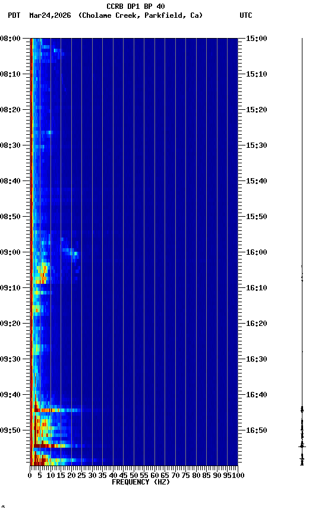
Task: Click the "100" frequency axis label
Action: point(239,476)
